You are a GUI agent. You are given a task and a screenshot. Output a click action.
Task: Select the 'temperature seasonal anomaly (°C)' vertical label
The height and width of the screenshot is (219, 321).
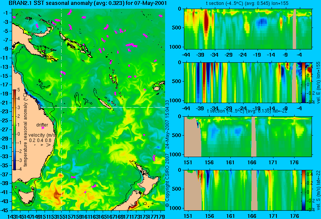point(25,130)
